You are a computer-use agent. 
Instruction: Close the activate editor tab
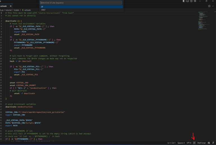[11, 6]
